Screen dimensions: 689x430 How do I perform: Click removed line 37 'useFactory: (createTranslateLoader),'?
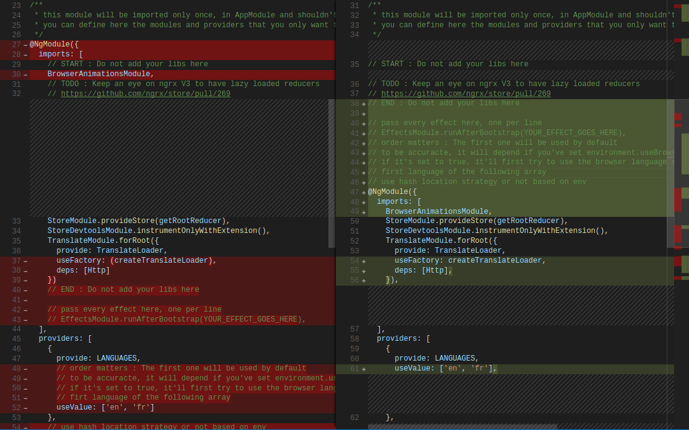[137, 260]
